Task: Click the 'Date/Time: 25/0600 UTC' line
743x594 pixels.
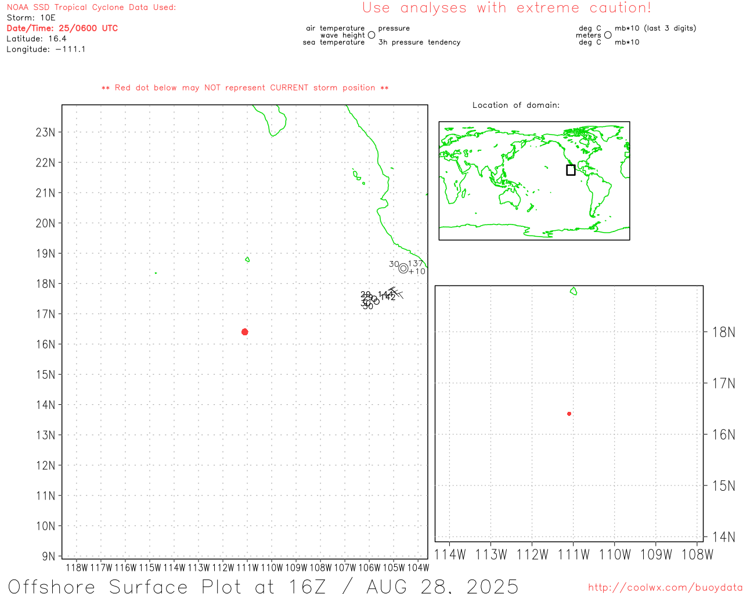Action: click(62, 28)
